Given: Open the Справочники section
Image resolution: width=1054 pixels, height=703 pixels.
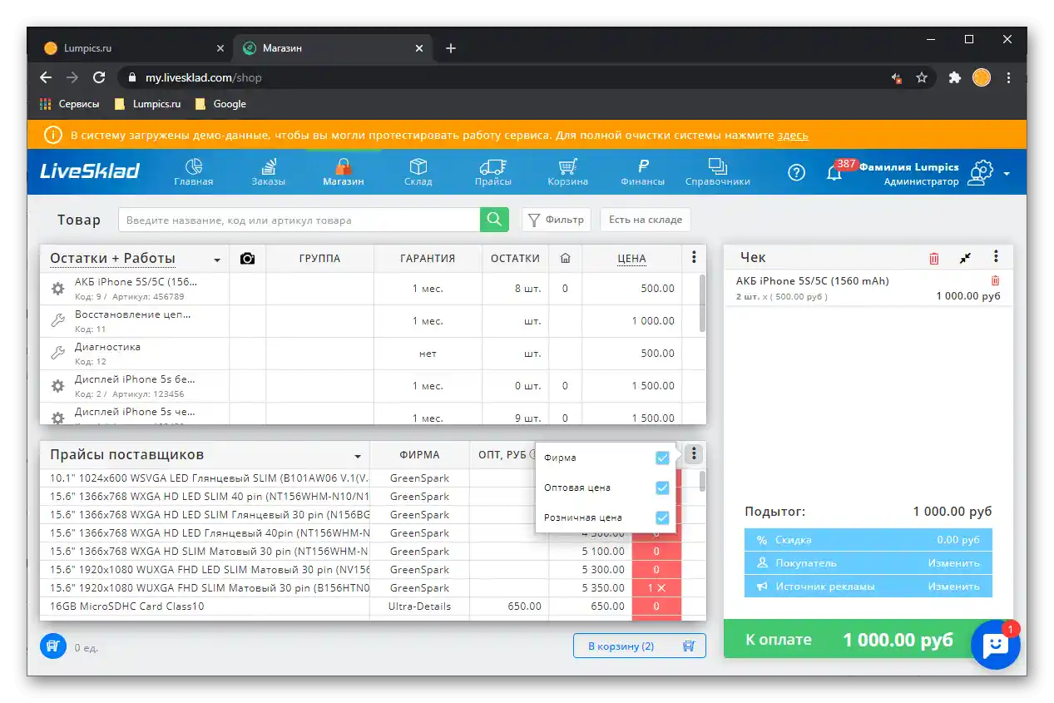Looking at the screenshot, I should click(x=717, y=172).
